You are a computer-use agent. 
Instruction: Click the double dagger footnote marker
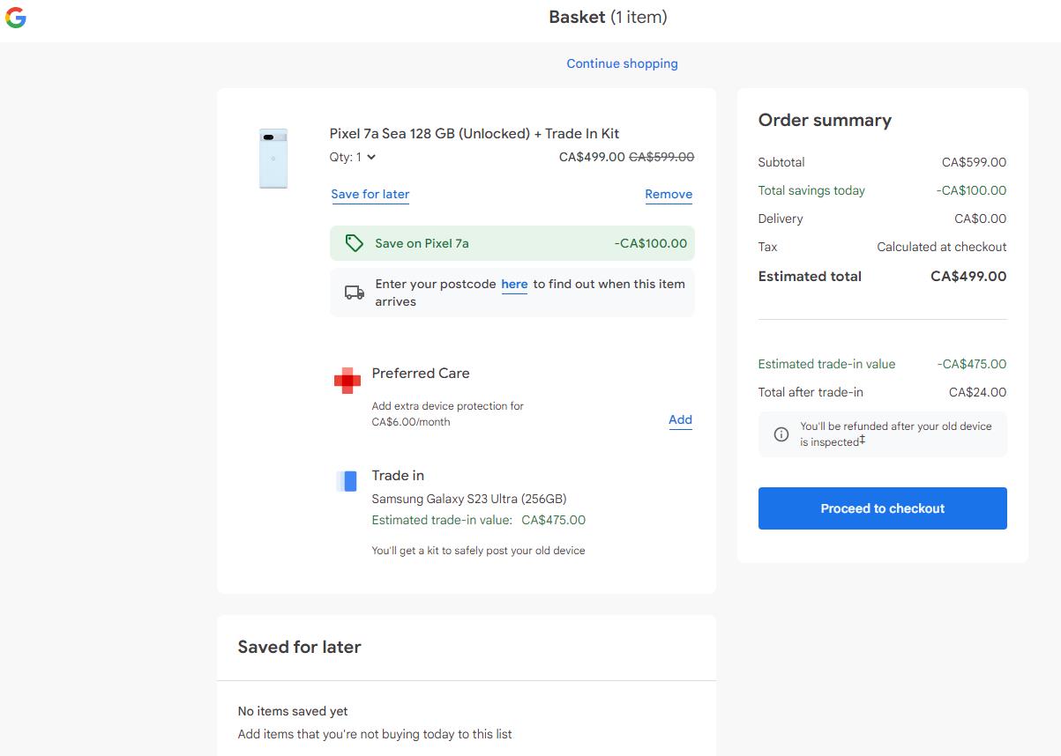click(862, 440)
